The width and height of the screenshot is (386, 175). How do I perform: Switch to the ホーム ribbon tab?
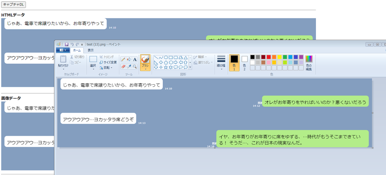[x=77, y=50]
